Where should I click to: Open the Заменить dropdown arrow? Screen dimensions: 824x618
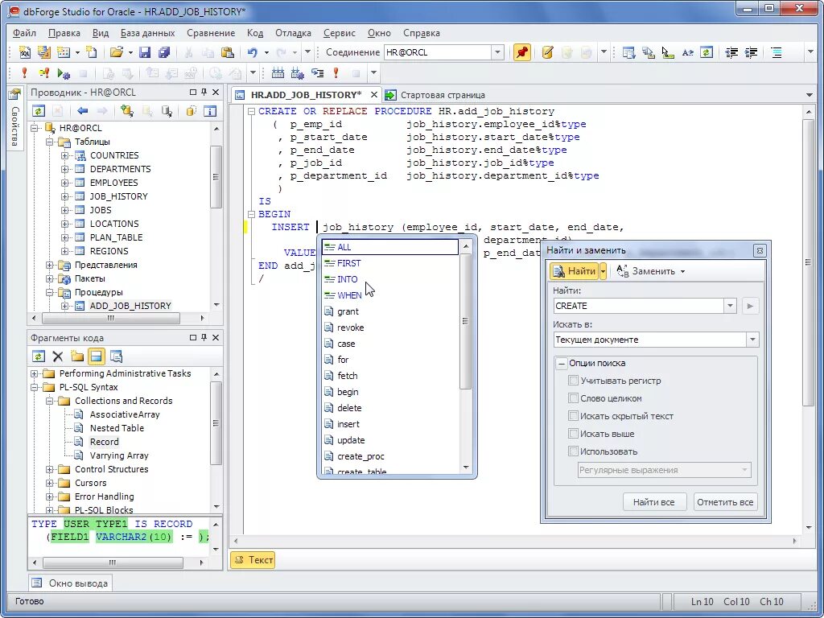tap(682, 272)
